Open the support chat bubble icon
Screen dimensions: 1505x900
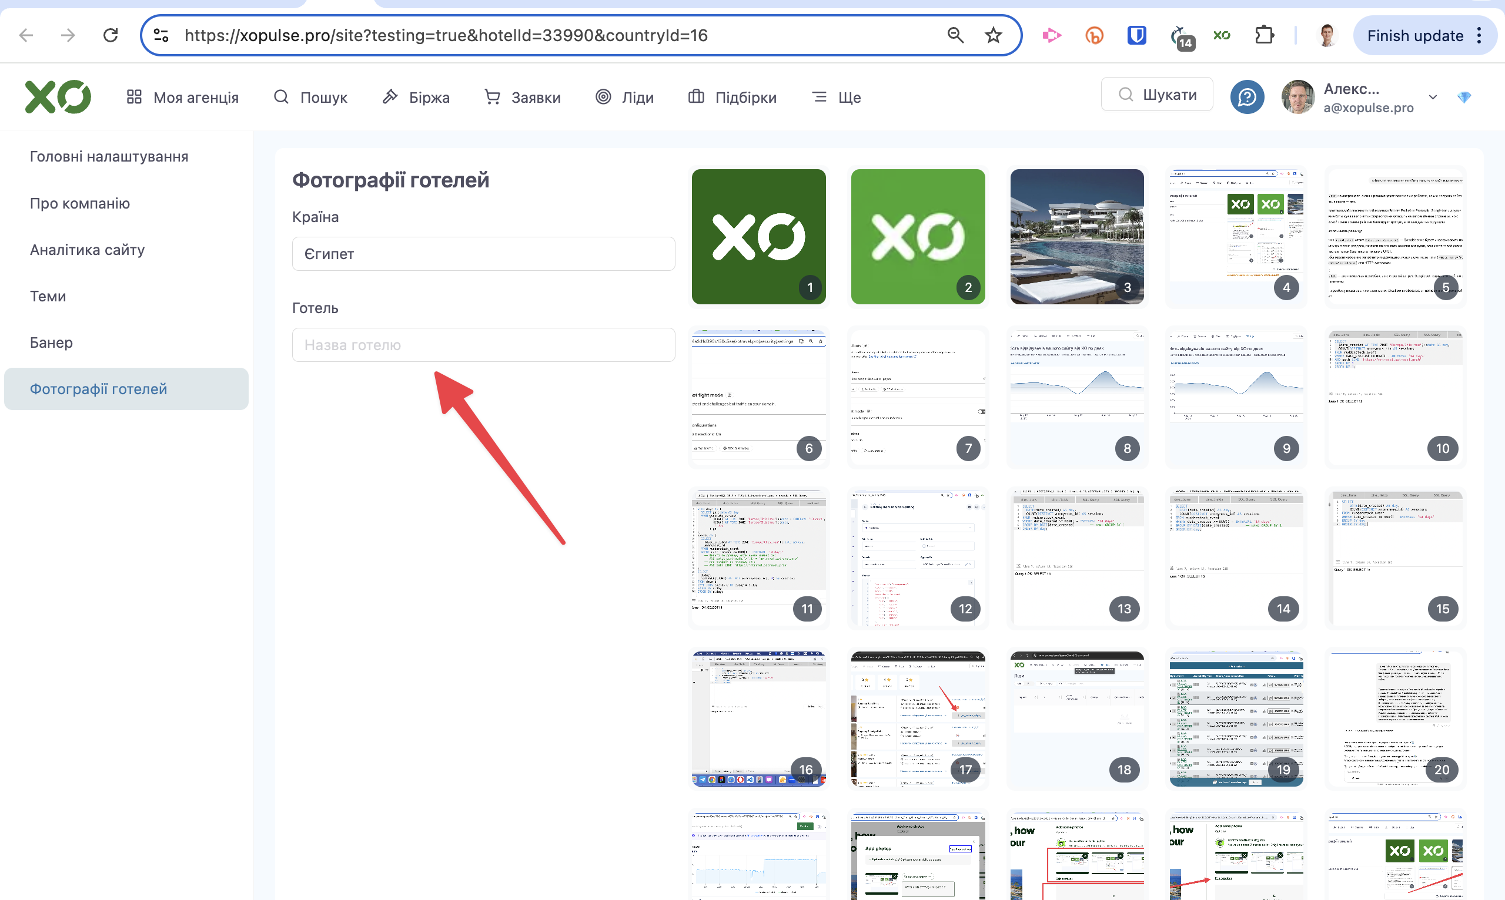1246,97
